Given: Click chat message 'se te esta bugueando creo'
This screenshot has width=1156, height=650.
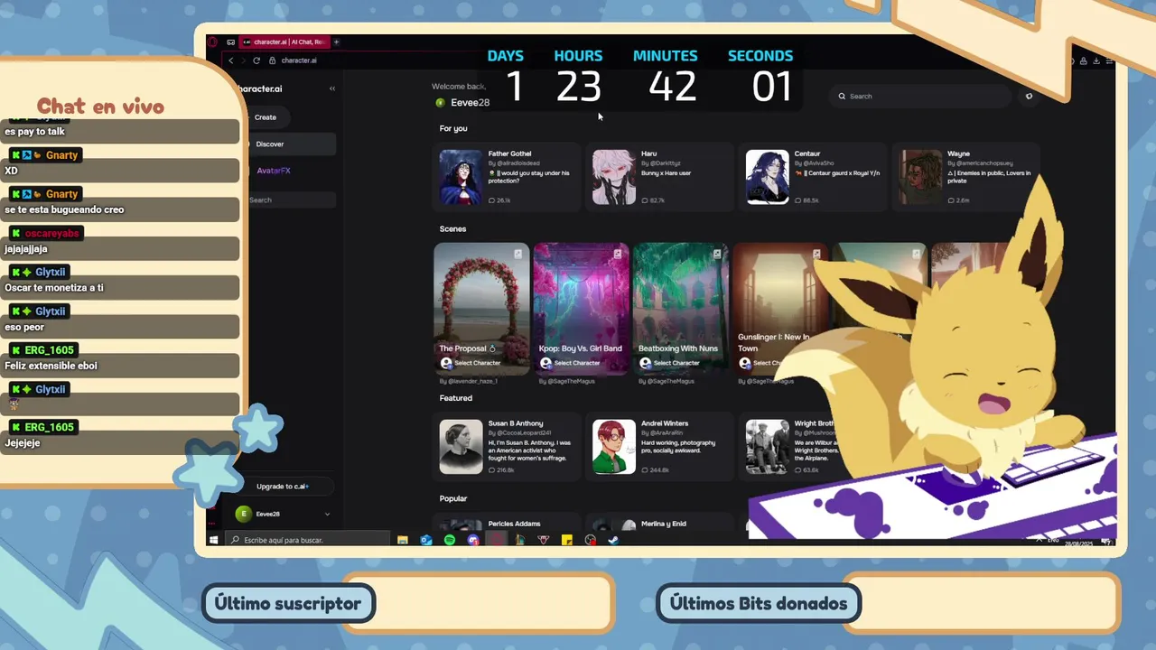Looking at the screenshot, I should [64, 209].
